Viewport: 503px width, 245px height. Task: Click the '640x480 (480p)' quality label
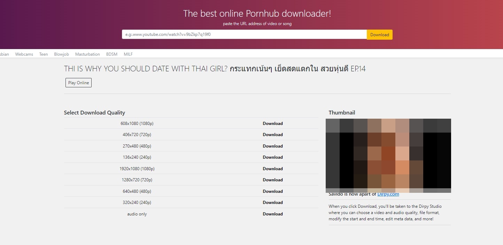(137, 191)
